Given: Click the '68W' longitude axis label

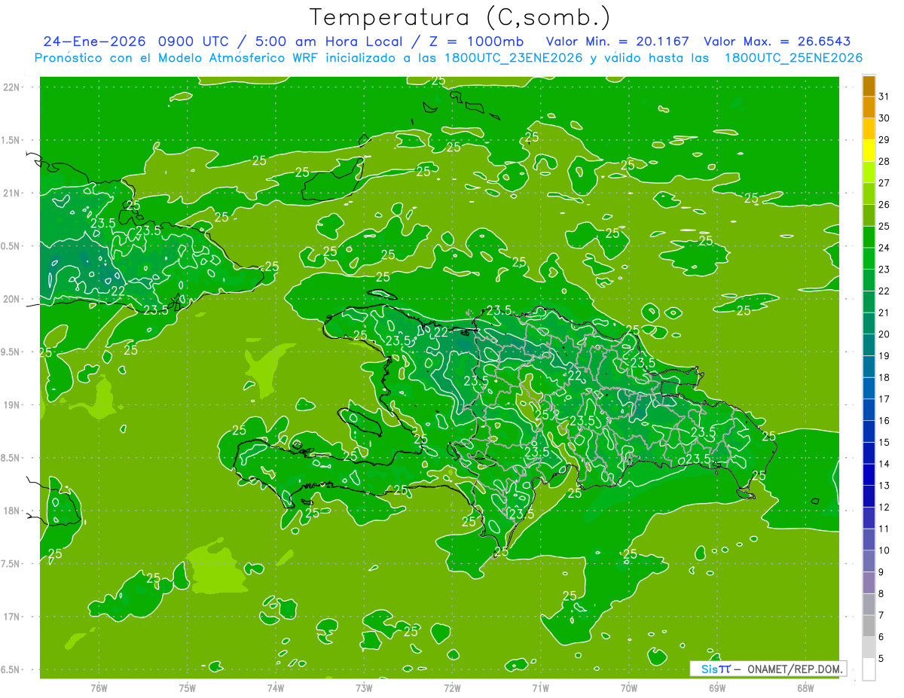Looking at the screenshot, I should (805, 687).
